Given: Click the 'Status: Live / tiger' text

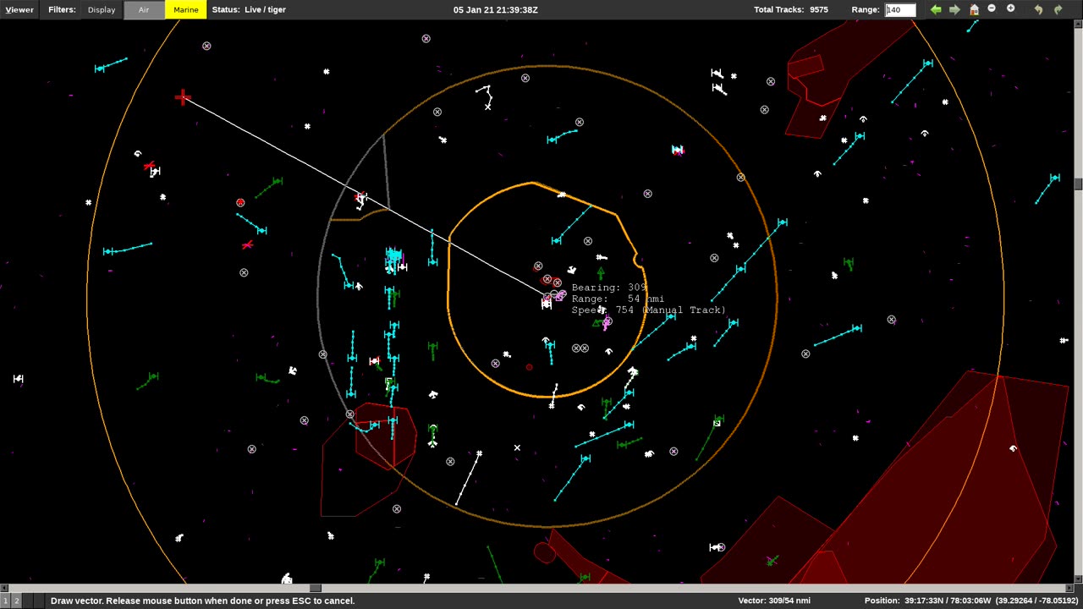Looking at the screenshot, I should pos(249,10).
